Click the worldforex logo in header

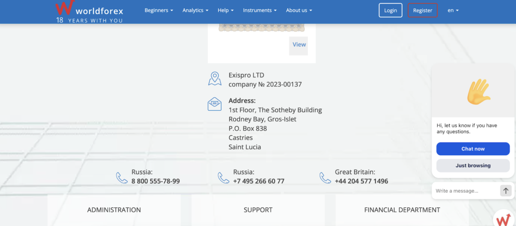[89, 11]
